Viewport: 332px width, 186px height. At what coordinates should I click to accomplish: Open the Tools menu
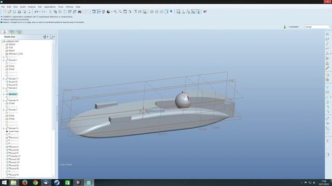[61, 7]
